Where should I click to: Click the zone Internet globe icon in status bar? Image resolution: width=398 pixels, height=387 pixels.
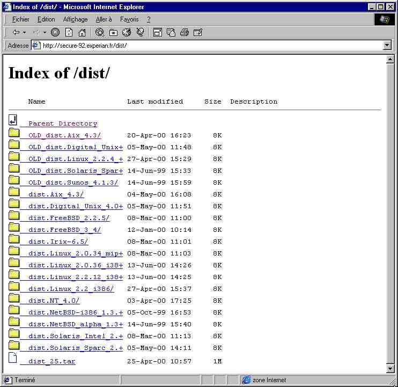point(246,380)
